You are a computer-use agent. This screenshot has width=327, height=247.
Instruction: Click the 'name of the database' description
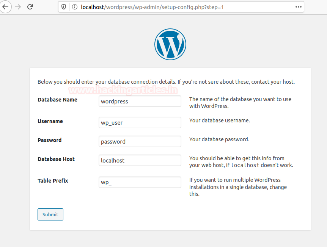[x=240, y=103]
